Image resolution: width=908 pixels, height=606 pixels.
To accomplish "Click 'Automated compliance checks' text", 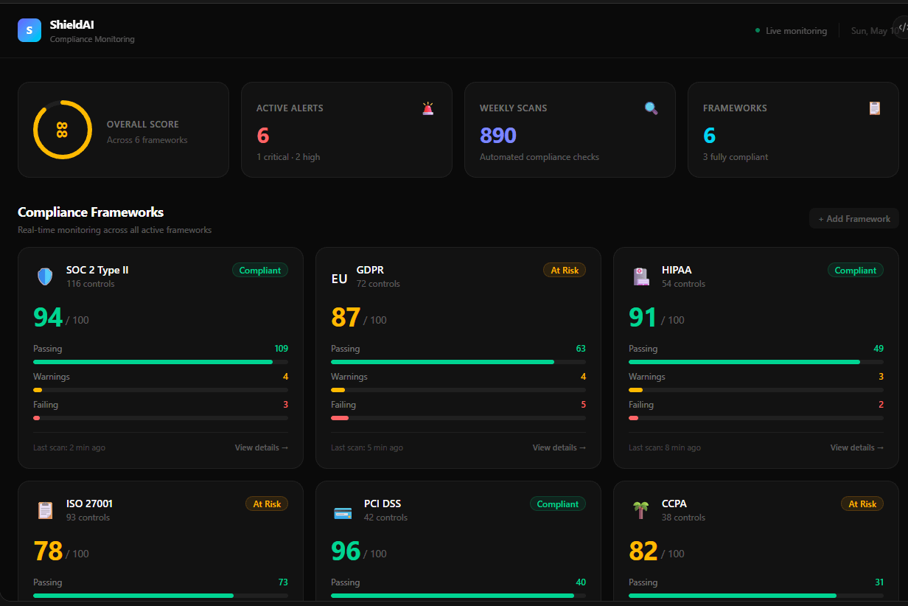I will (539, 157).
